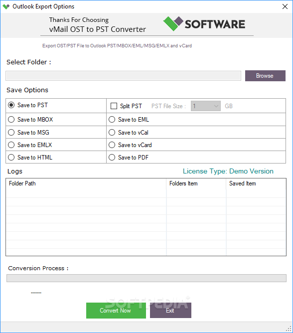Image resolution: width=293 pixels, height=333 pixels.
Task: Open the PST File Size dropdown
Action: pyautogui.click(x=205, y=106)
